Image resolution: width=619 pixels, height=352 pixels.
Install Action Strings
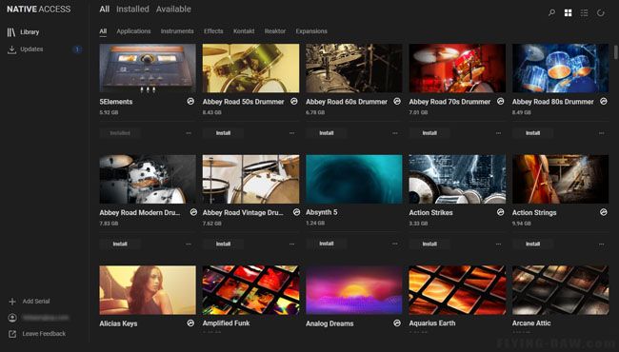click(532, 244)
